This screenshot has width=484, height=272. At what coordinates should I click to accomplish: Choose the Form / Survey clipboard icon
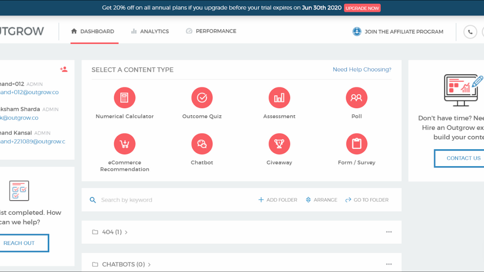(x=357, y=144)
